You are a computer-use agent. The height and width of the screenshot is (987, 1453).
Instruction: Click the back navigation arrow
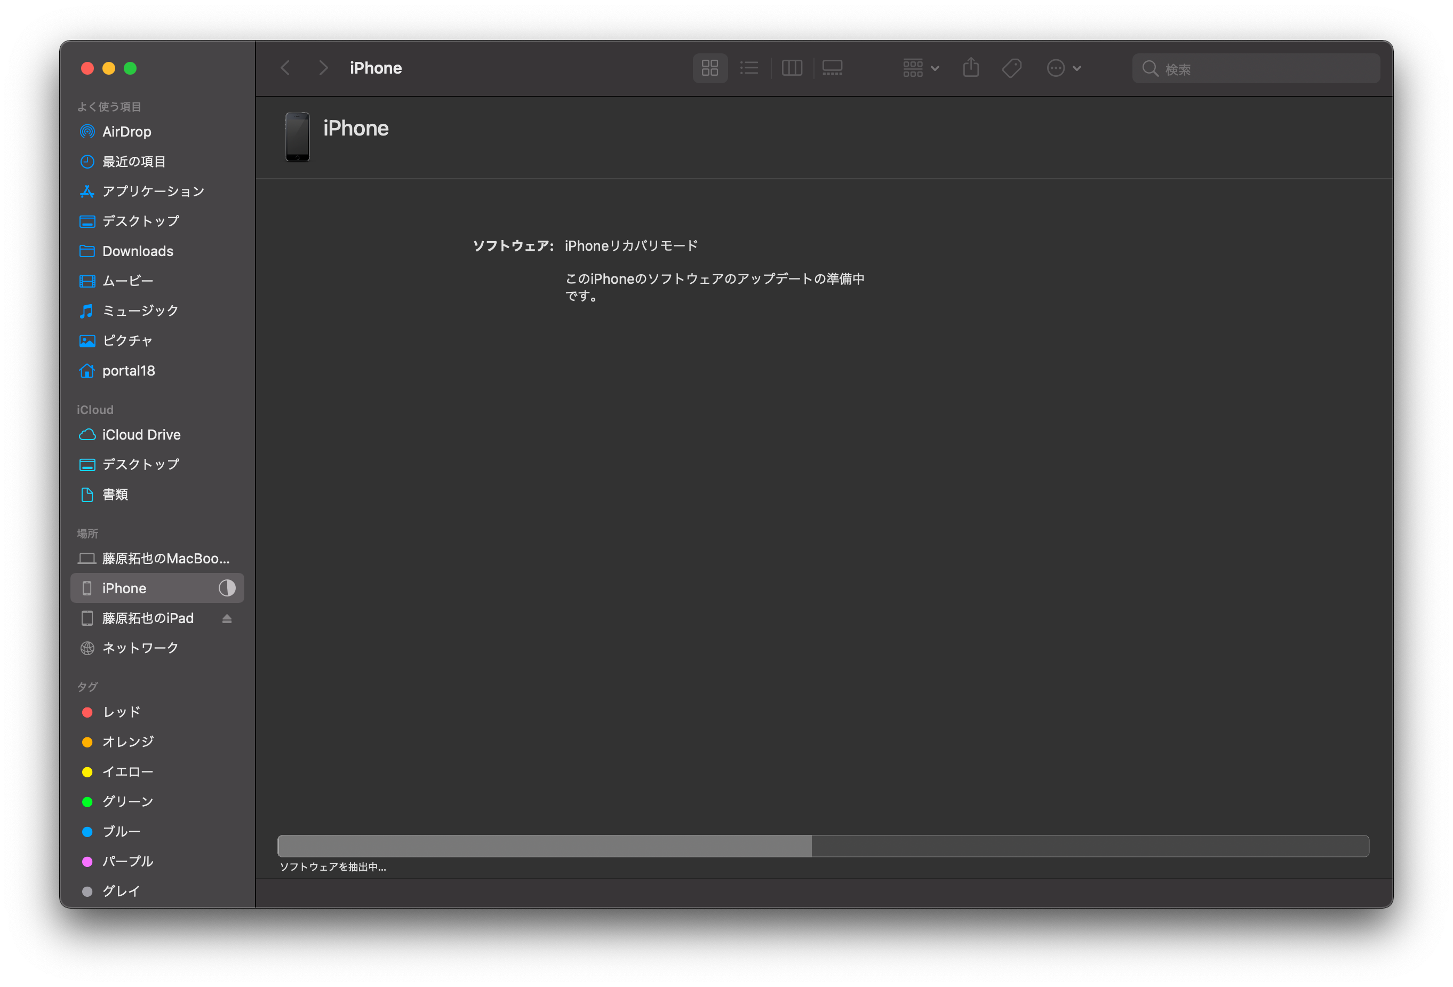pyautogui.click(x=286, y=68)
